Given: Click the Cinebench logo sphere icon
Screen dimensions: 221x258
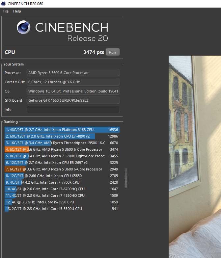Looking at the screenshot, I should tap(24, 27).
